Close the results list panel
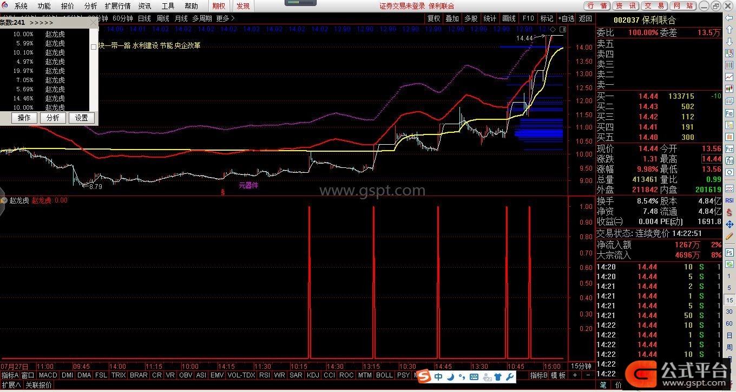The height and width of the screenshot is (392, 736). point(93,23)
